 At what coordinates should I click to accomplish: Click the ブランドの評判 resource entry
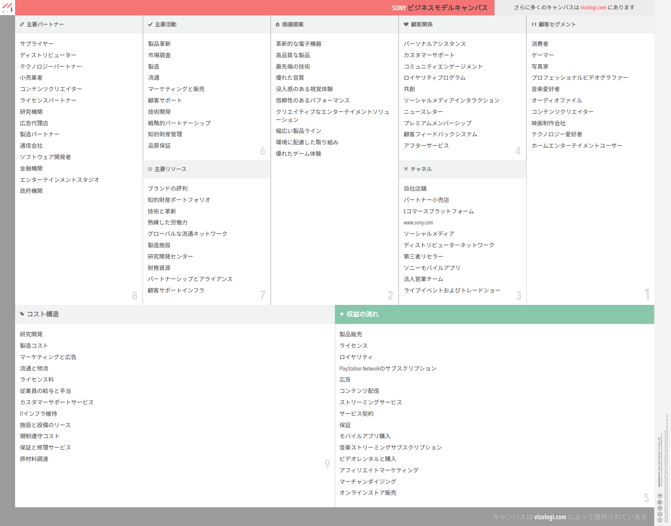pos(168,189)
